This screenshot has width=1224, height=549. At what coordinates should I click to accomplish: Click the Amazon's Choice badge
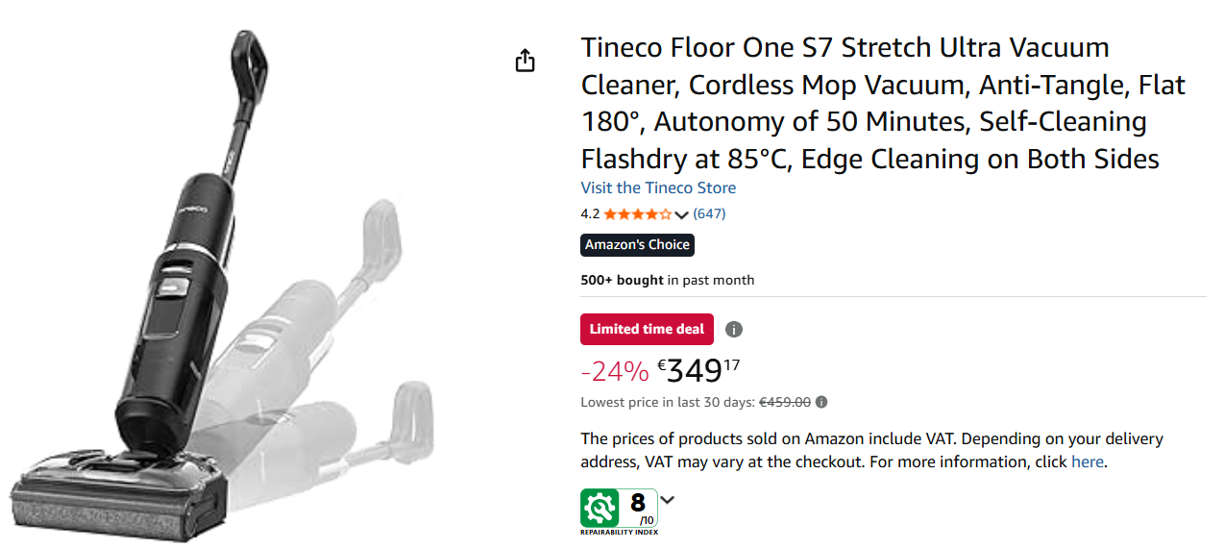pyautogui.click(x=637, y=245)
